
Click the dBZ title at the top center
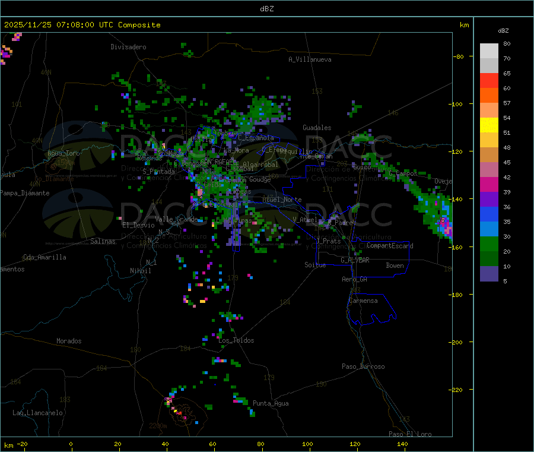click(x=266, y=9)
